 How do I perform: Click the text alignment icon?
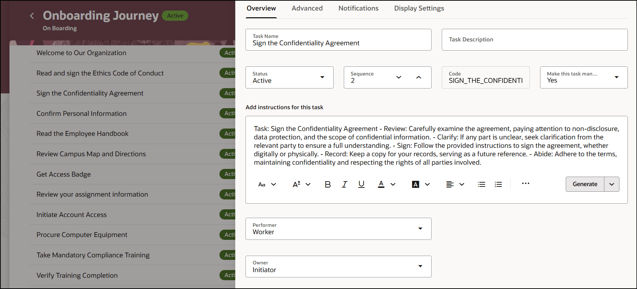click(450, 184)
